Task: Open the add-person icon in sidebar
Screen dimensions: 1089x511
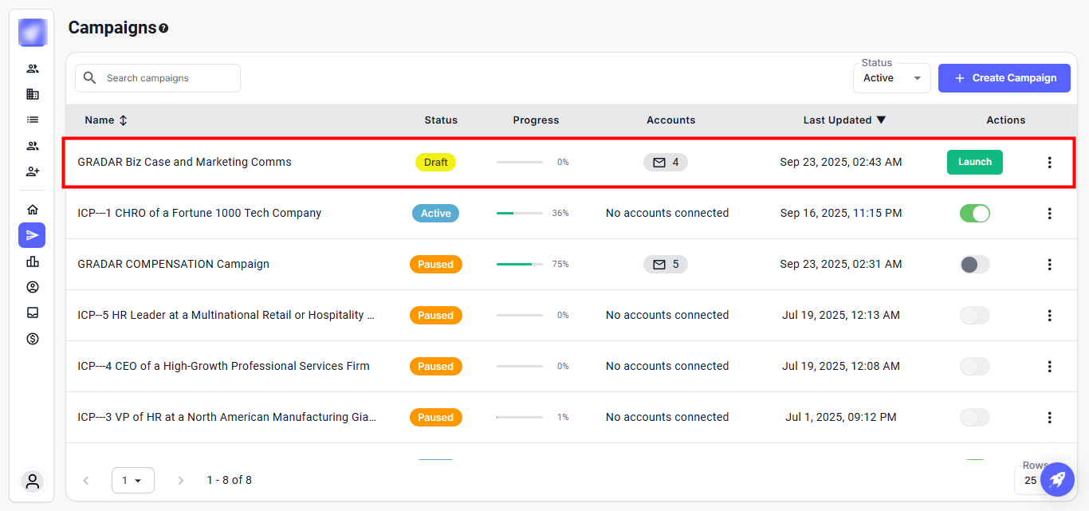Action: pyautogui.click(x=32, y=171)
